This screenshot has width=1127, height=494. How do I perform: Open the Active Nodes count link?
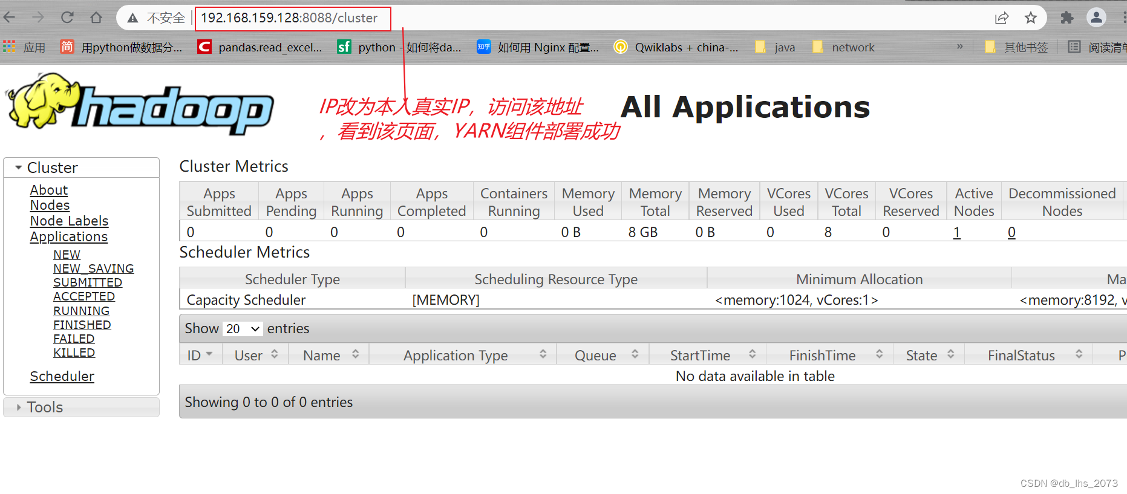click(956, 232)
